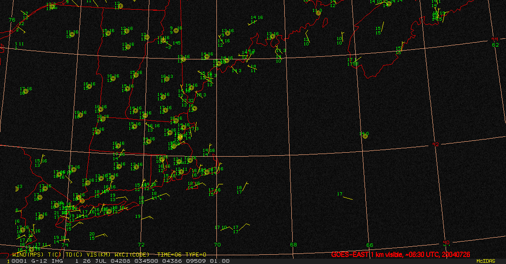Image resolution: width=506 pixels, height=264 pixels.
Task: Click the fog-symbol station plot labeled 17 17
Action: coord(354,62)
